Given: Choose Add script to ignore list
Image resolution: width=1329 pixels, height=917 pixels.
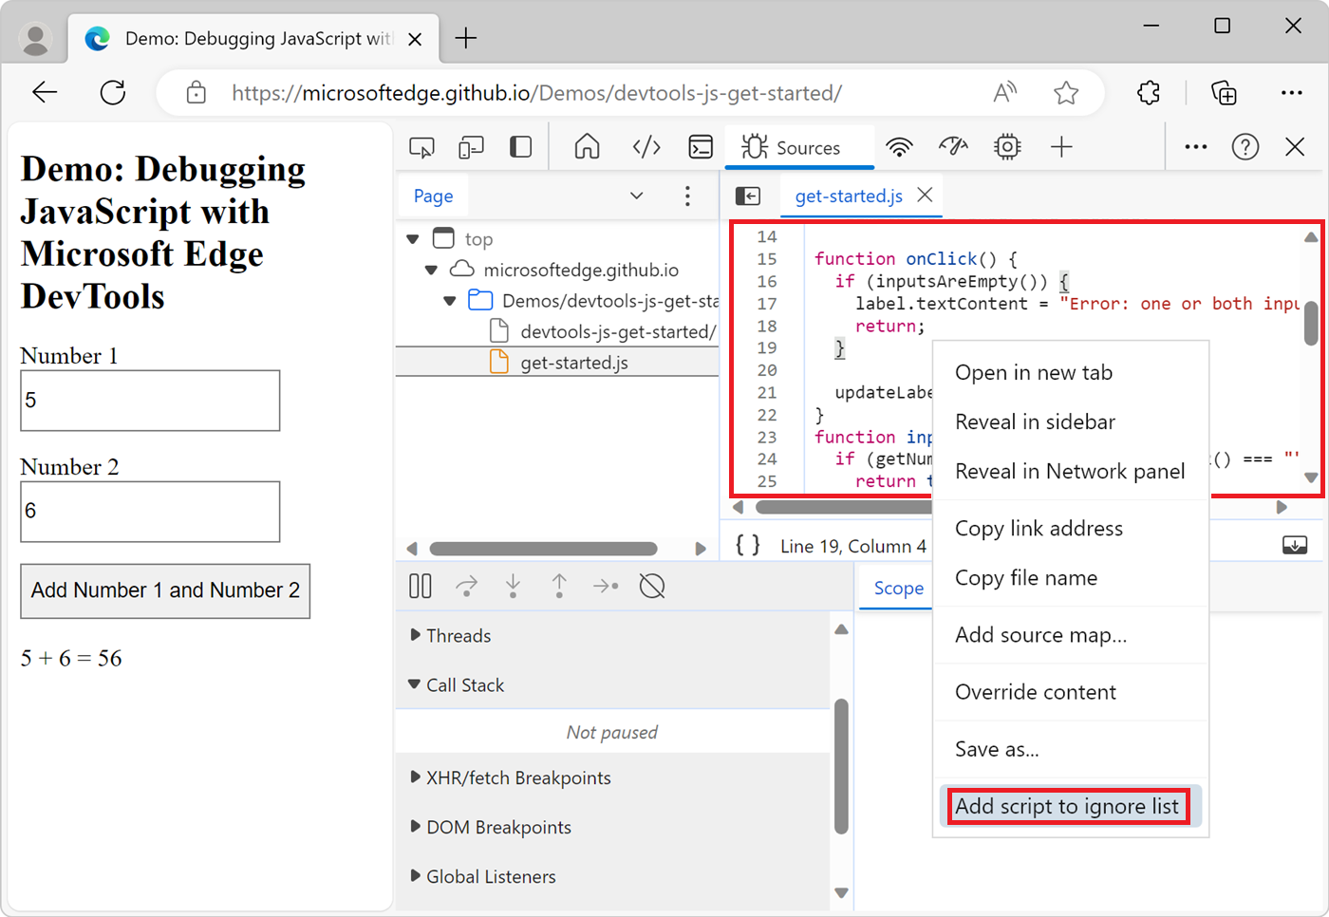Looking at the screenshot, I should tap(1067, 806).
